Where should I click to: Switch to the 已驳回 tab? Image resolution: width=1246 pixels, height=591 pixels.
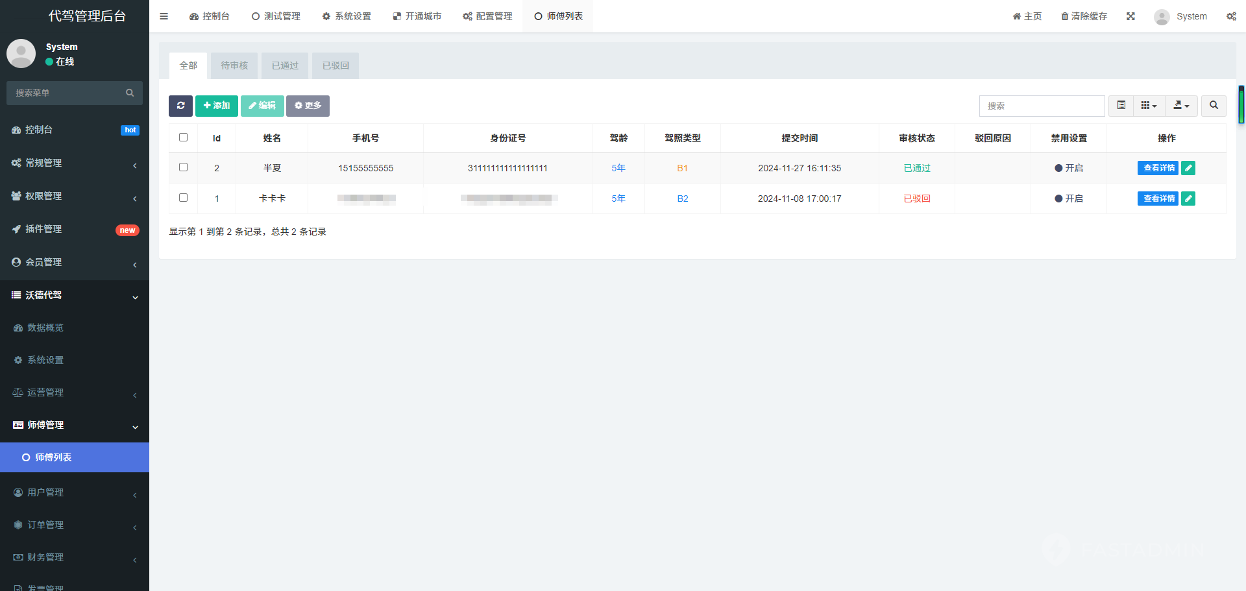coord(336,66)
